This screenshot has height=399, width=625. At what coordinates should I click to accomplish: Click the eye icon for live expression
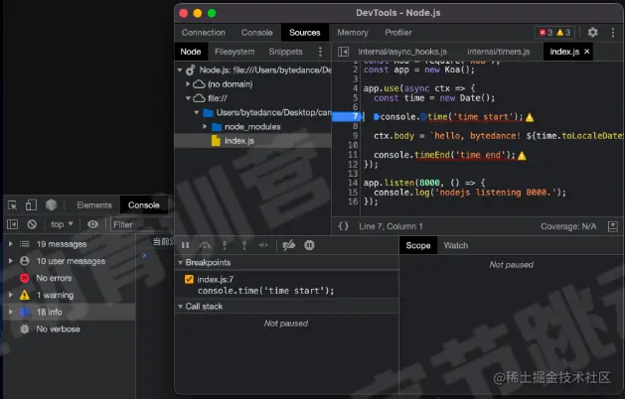click(x=92, y=224)
